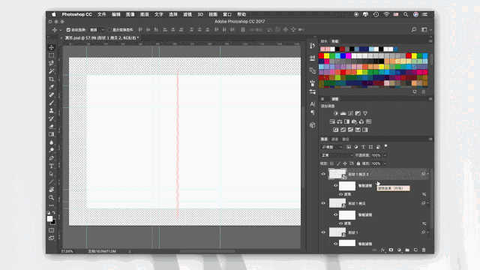Enable the 显示变换控件 show transform controls checkbox
480x270 pixels.
tap(109, 30)
